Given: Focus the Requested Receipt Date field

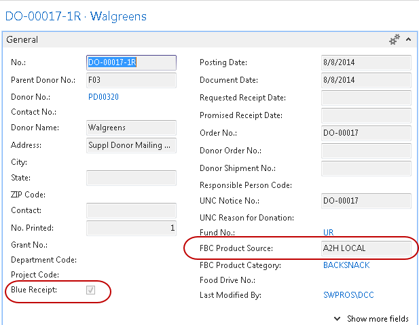Looking at the screenshot, I should point(366,98).
